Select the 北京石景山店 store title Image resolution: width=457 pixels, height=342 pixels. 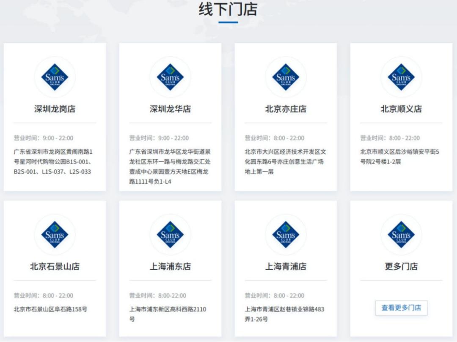[55, 267]
